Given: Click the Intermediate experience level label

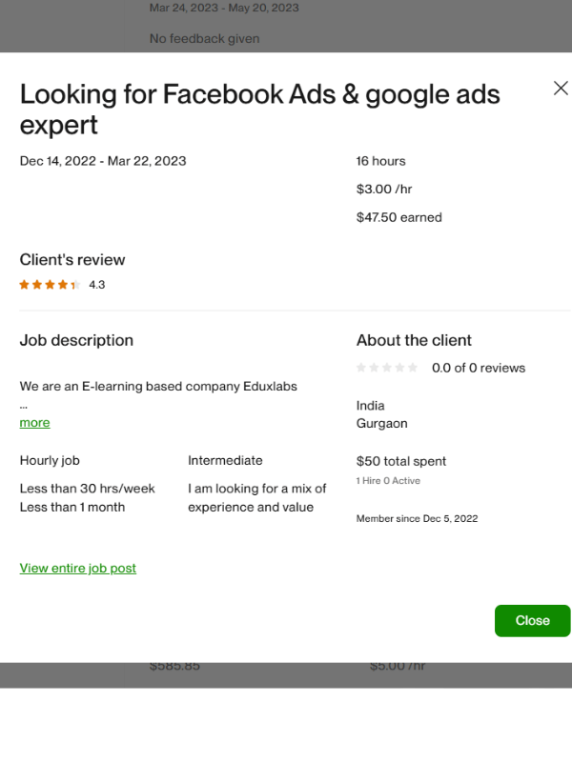Looking at the screenshot, I should click(x=225, y=461).
